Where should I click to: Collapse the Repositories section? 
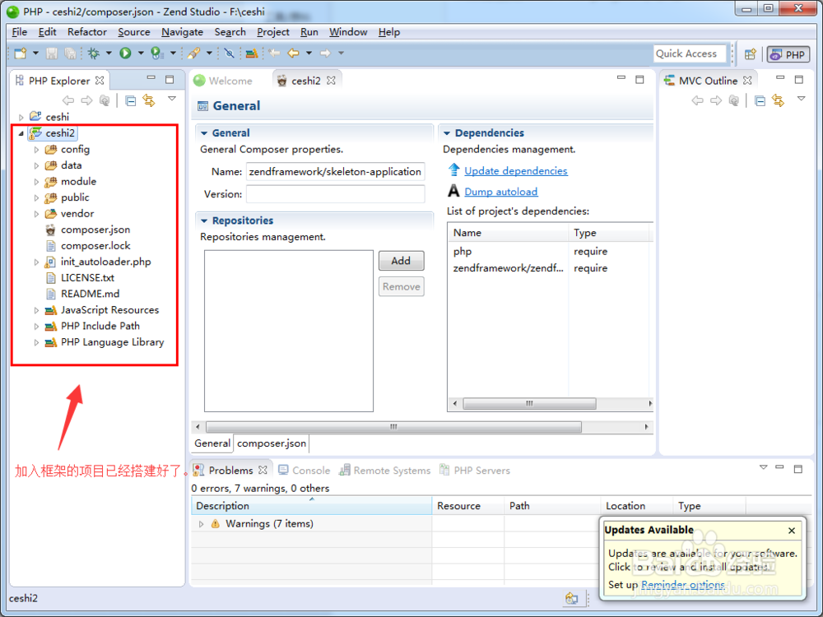tap(204, 220)
